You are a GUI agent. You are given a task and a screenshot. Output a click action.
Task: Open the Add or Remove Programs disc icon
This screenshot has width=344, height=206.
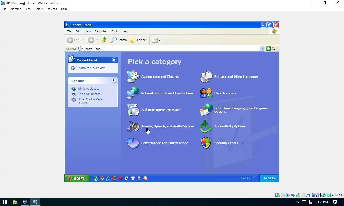[133, 110]
